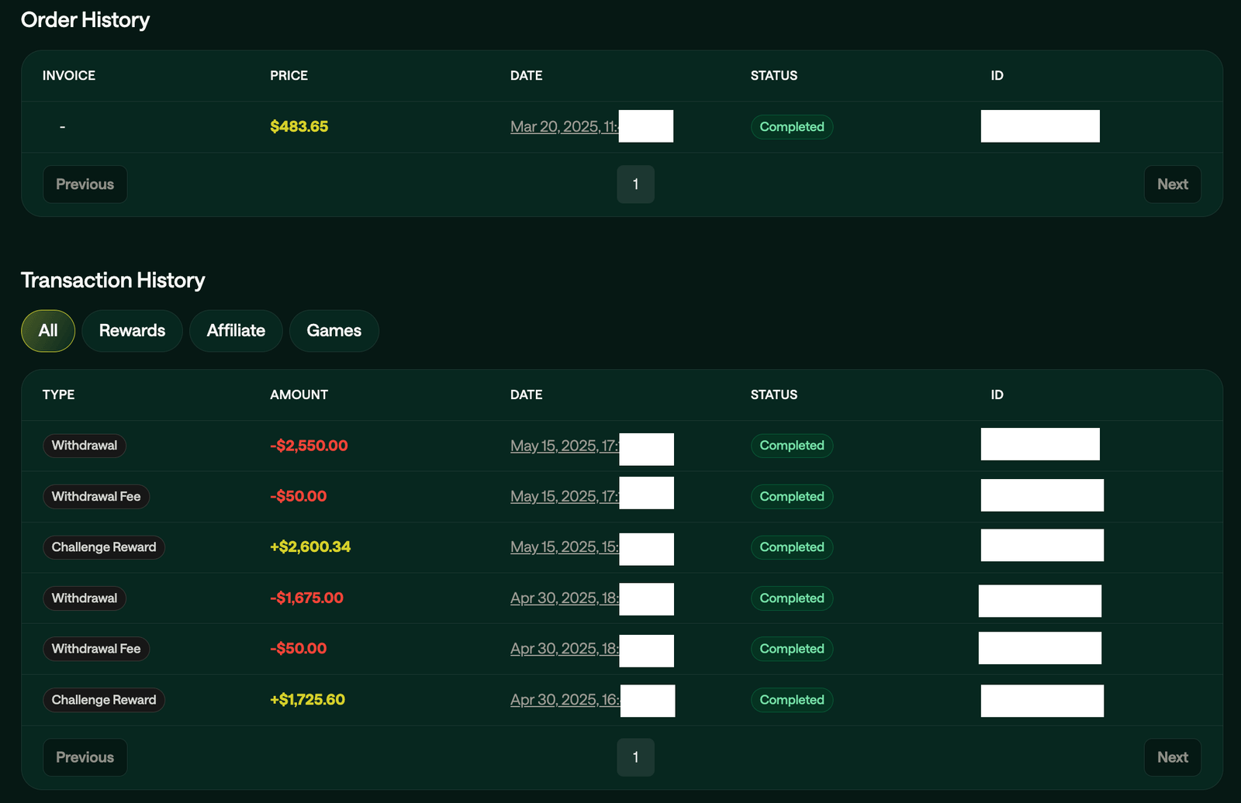Image resolution: width=1241 pixels, height=803 pixels.
Task: Open date link for -$1,675.00 withdrawal
Action: 563,598
